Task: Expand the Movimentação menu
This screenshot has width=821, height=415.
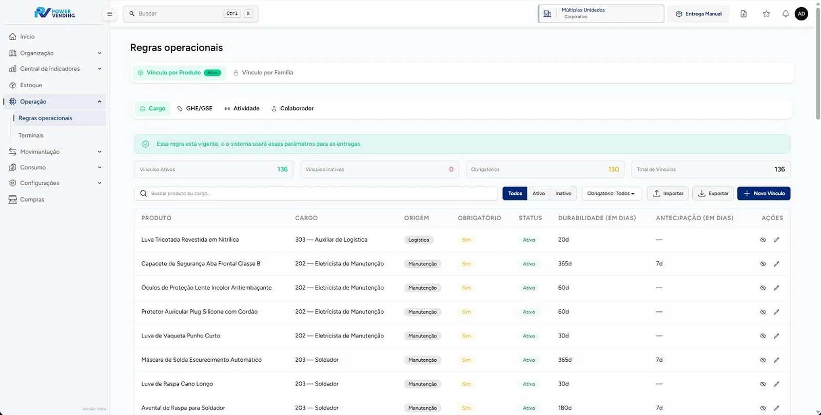Action: coord(55,152)
